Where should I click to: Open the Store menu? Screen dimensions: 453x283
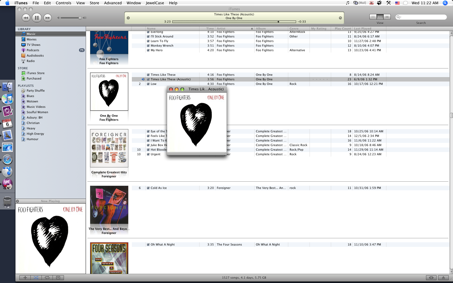[94, 3]
